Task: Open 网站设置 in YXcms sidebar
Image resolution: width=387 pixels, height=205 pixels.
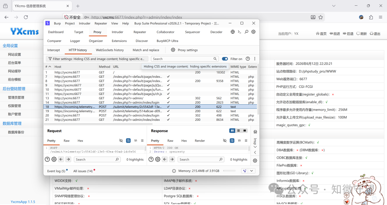Action: click(x=15, y=54)
